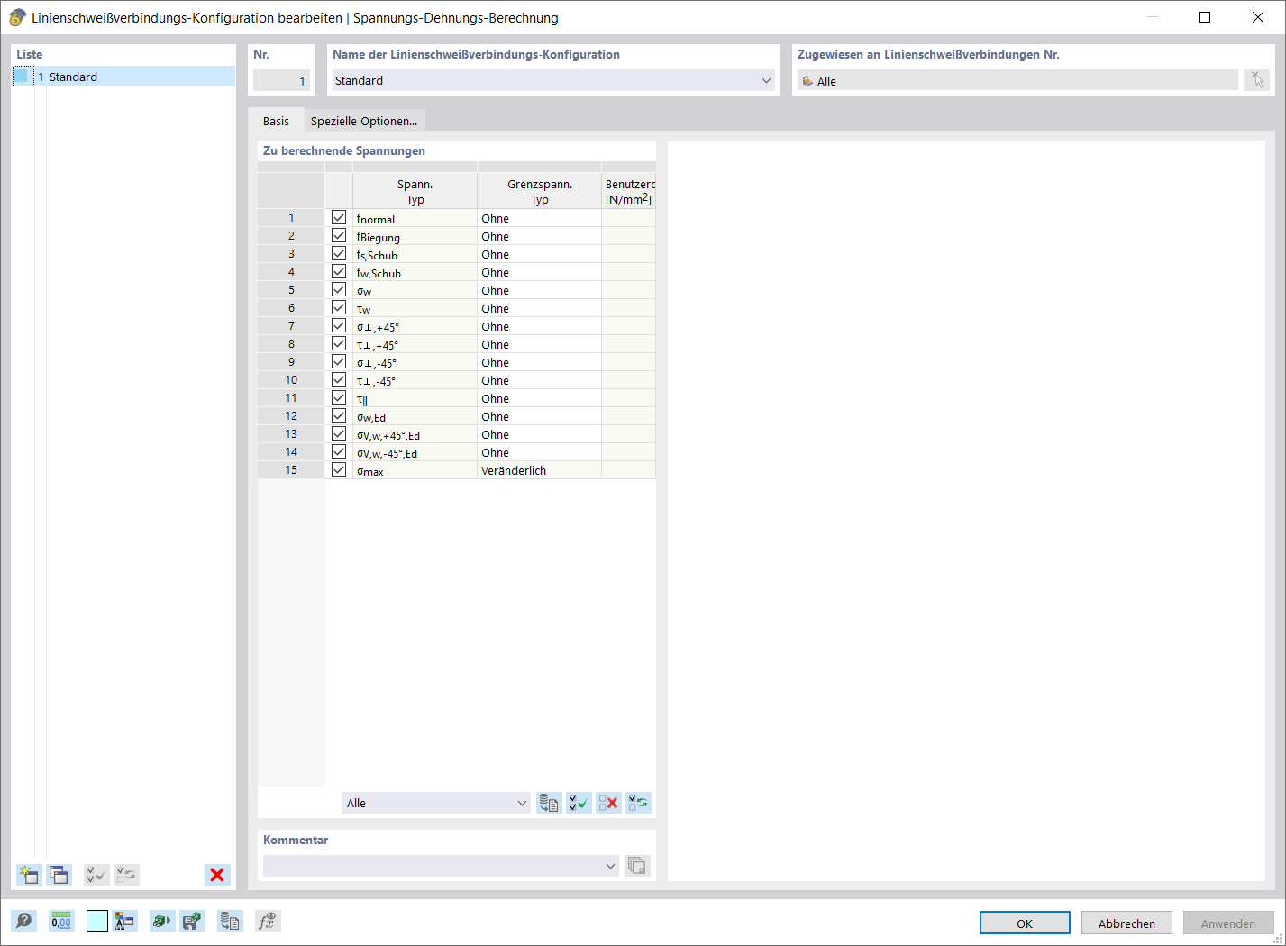The image size is (1286, 946).
Task: Click the new configuration icon in Liste panel
Action: coord(29,875)
